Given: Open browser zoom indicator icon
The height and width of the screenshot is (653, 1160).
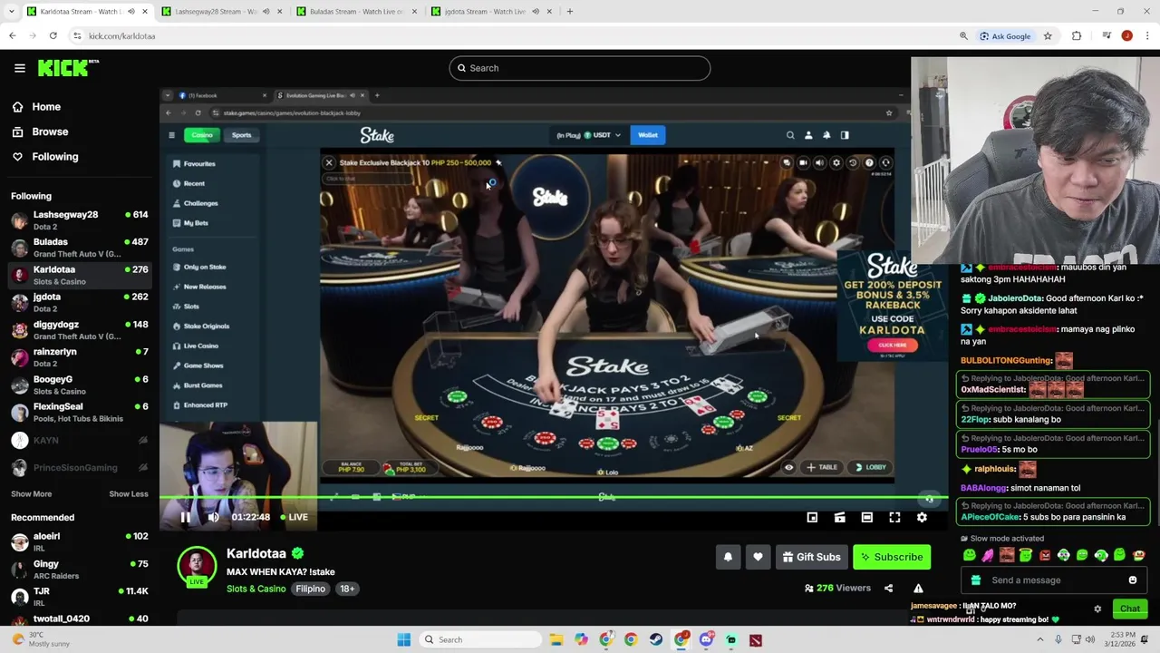Looking at the screenshot, I should point(963,36).
